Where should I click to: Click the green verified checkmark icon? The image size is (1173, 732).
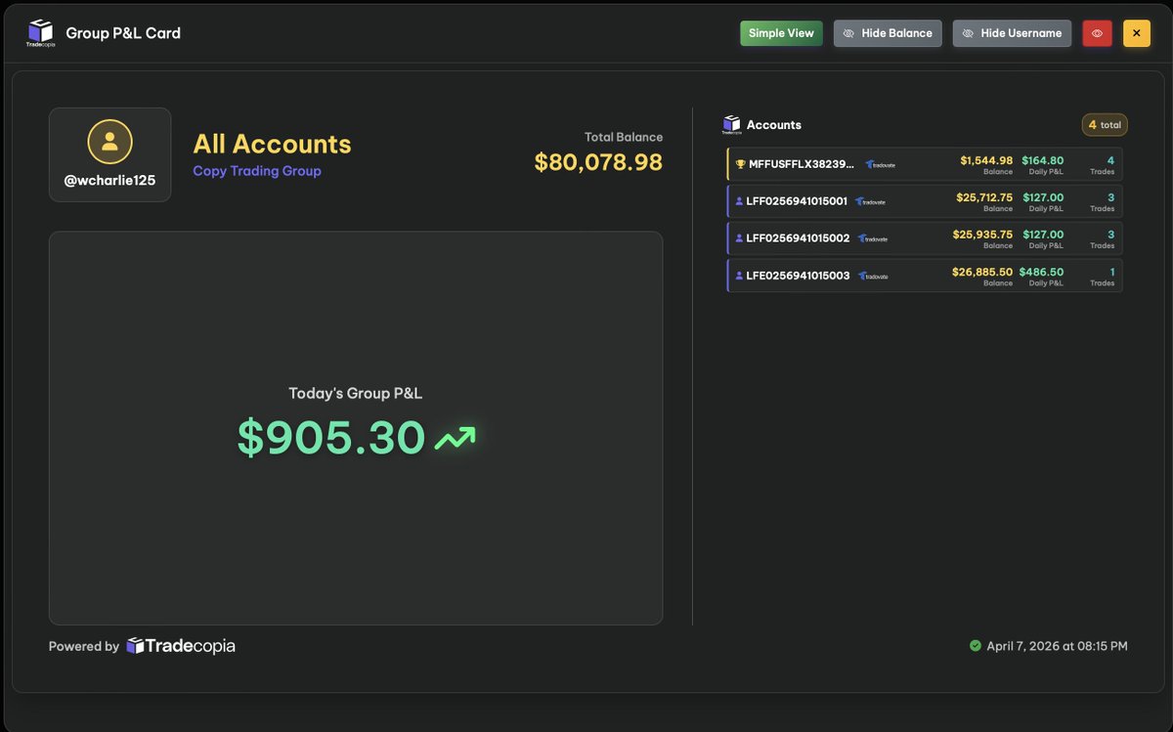pos(975,646)
